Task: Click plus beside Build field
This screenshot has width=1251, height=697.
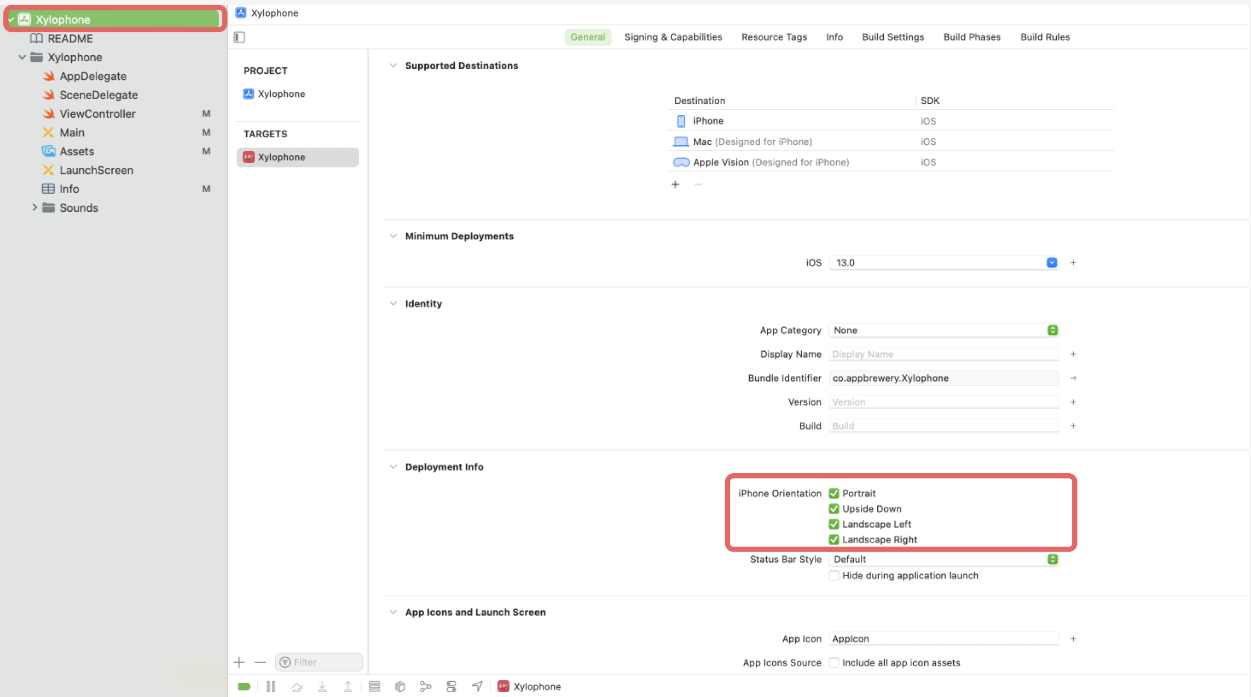Action: coord(1073,426)
